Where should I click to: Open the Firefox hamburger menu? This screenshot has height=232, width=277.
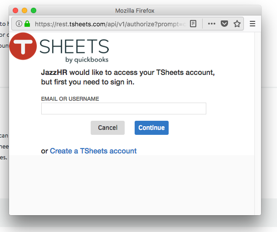253,24
